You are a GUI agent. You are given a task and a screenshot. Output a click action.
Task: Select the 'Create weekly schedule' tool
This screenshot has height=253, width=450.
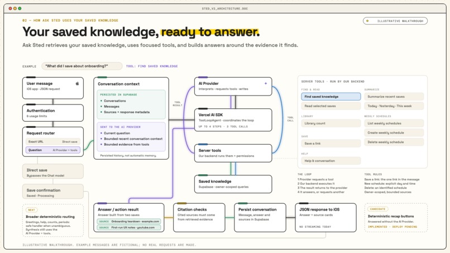tap(394, 133)
